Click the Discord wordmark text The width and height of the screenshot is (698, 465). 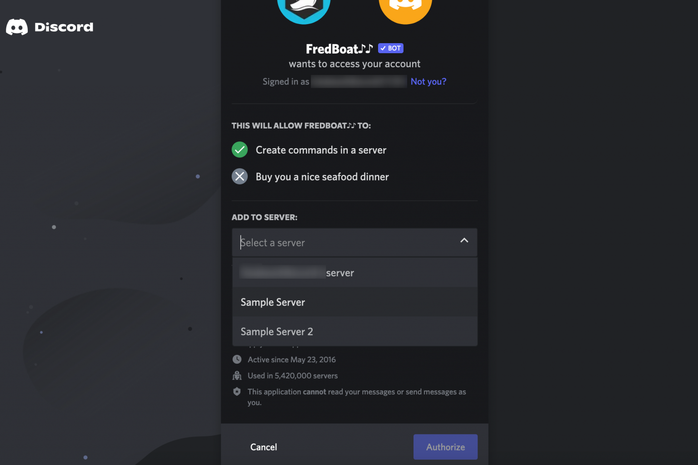tap(64, 27)
